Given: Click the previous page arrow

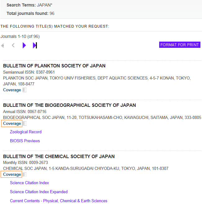Looking at the screenshot, I should click(x=13, y=46).
